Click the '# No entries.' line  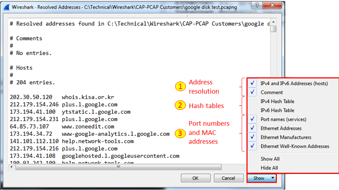tap(31, 53)
